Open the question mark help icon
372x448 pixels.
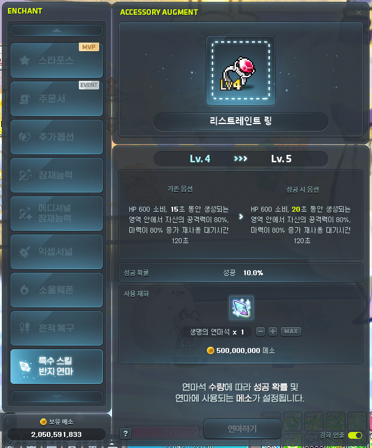click(x=126, y=433)
